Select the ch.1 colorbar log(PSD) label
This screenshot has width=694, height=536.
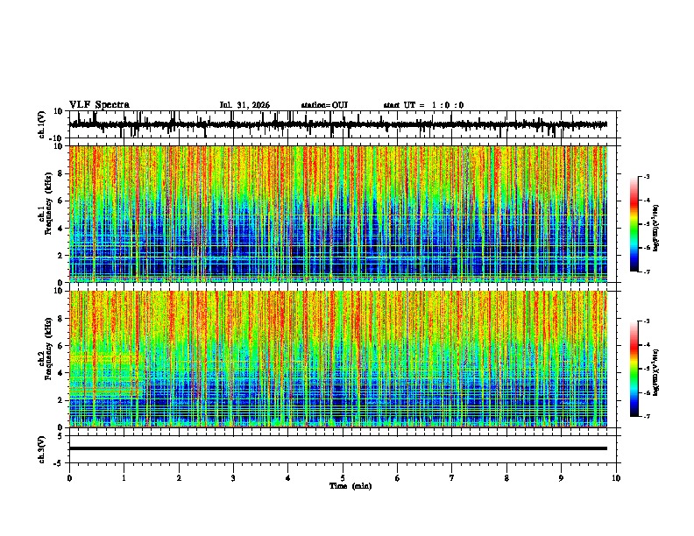coord(656,228)
